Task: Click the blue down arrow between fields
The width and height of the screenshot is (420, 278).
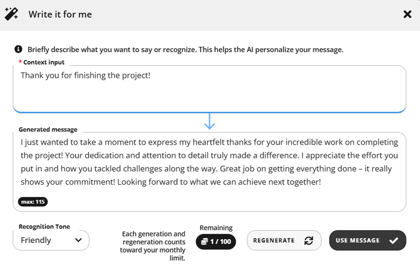Action: pyautogui.click(x=209, y=121)
